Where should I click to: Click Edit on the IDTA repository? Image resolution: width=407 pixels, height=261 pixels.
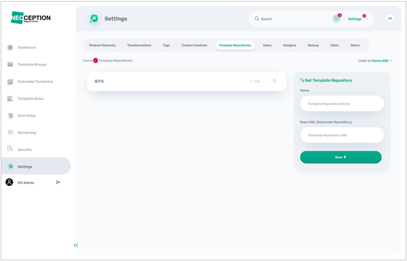(255, 81)
